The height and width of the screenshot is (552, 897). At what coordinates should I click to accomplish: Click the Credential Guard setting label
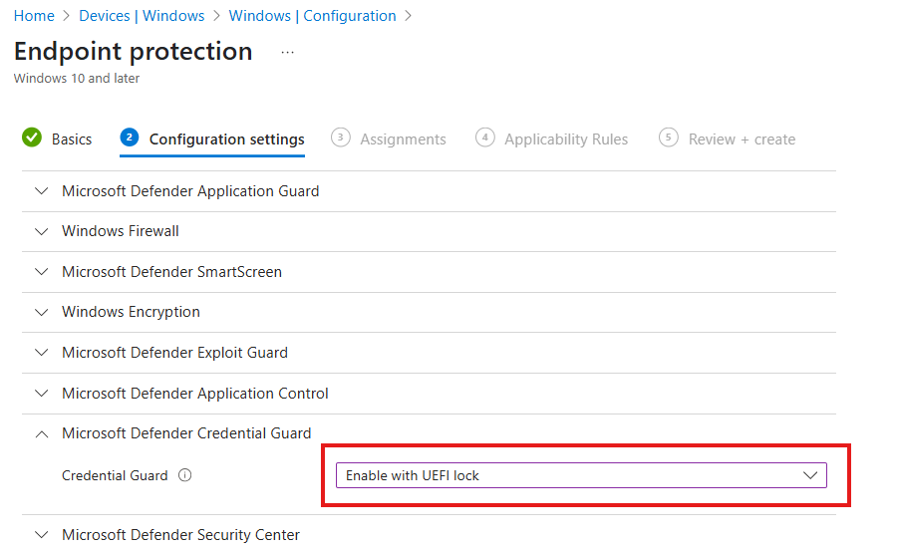pos(115,475)
